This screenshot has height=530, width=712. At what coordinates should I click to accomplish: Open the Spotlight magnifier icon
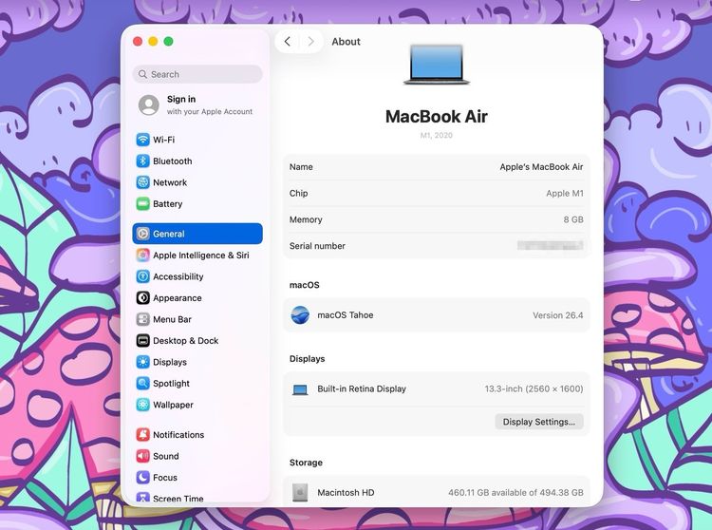pyautogui.click(x=142, y=384)
